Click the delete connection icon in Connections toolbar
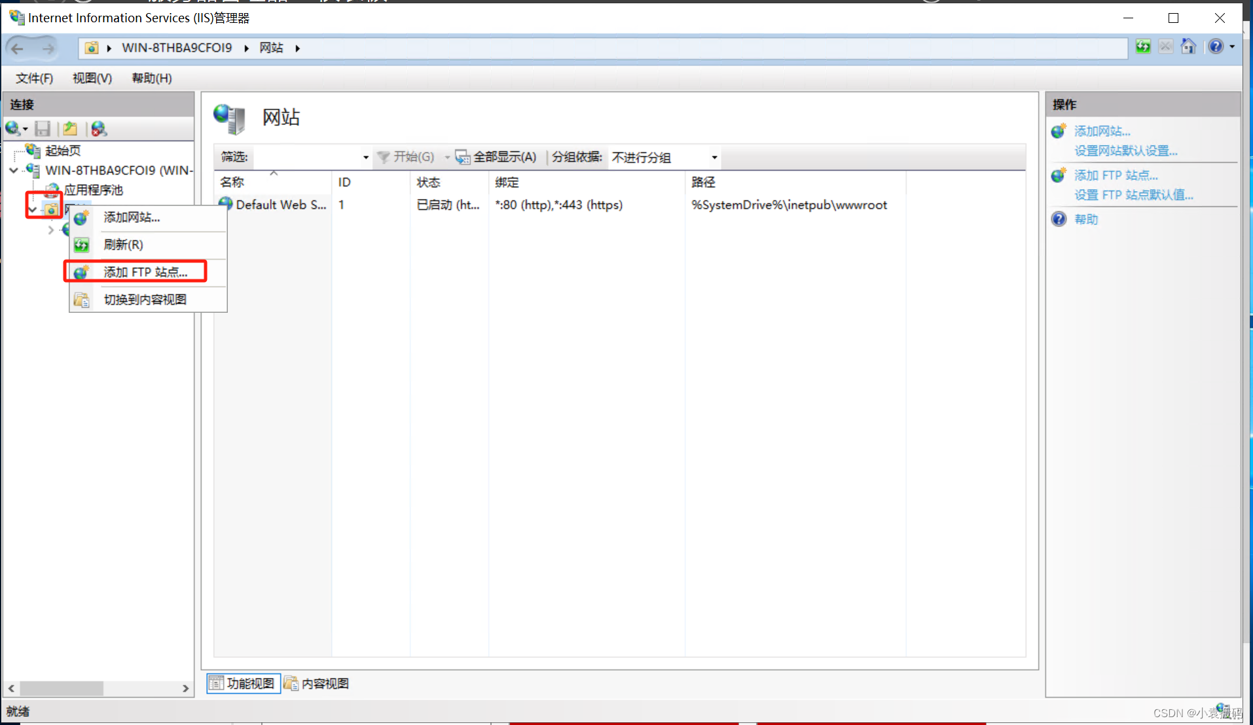Viewport: 1253px width, 725px height. click(99, 128)
